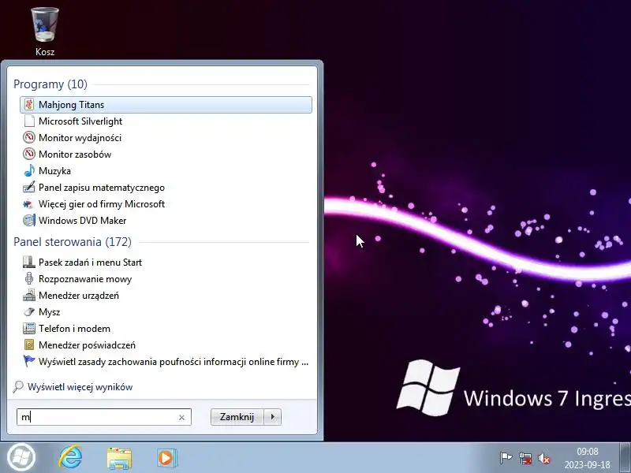Select the Mahjong Titans result text

71,105
